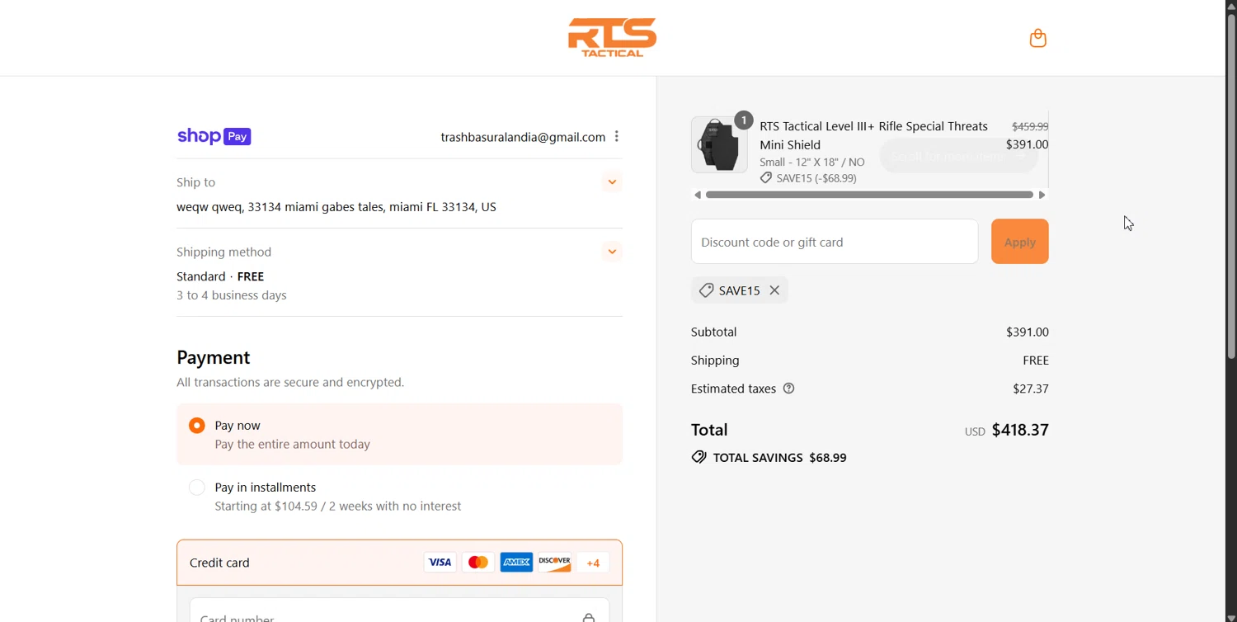The image size is (1237, 622).
Task: Remove the SAVE15 discount code
Action: click(x=774, y=290)
